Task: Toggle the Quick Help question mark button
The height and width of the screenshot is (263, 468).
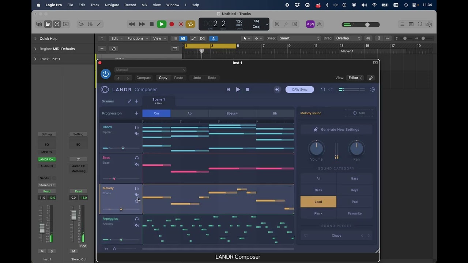Action: (x=57, y=24)
